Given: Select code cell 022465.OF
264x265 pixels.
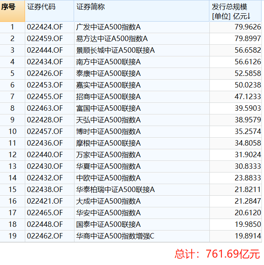Looking at the screenshot, I should coord(49,213).
